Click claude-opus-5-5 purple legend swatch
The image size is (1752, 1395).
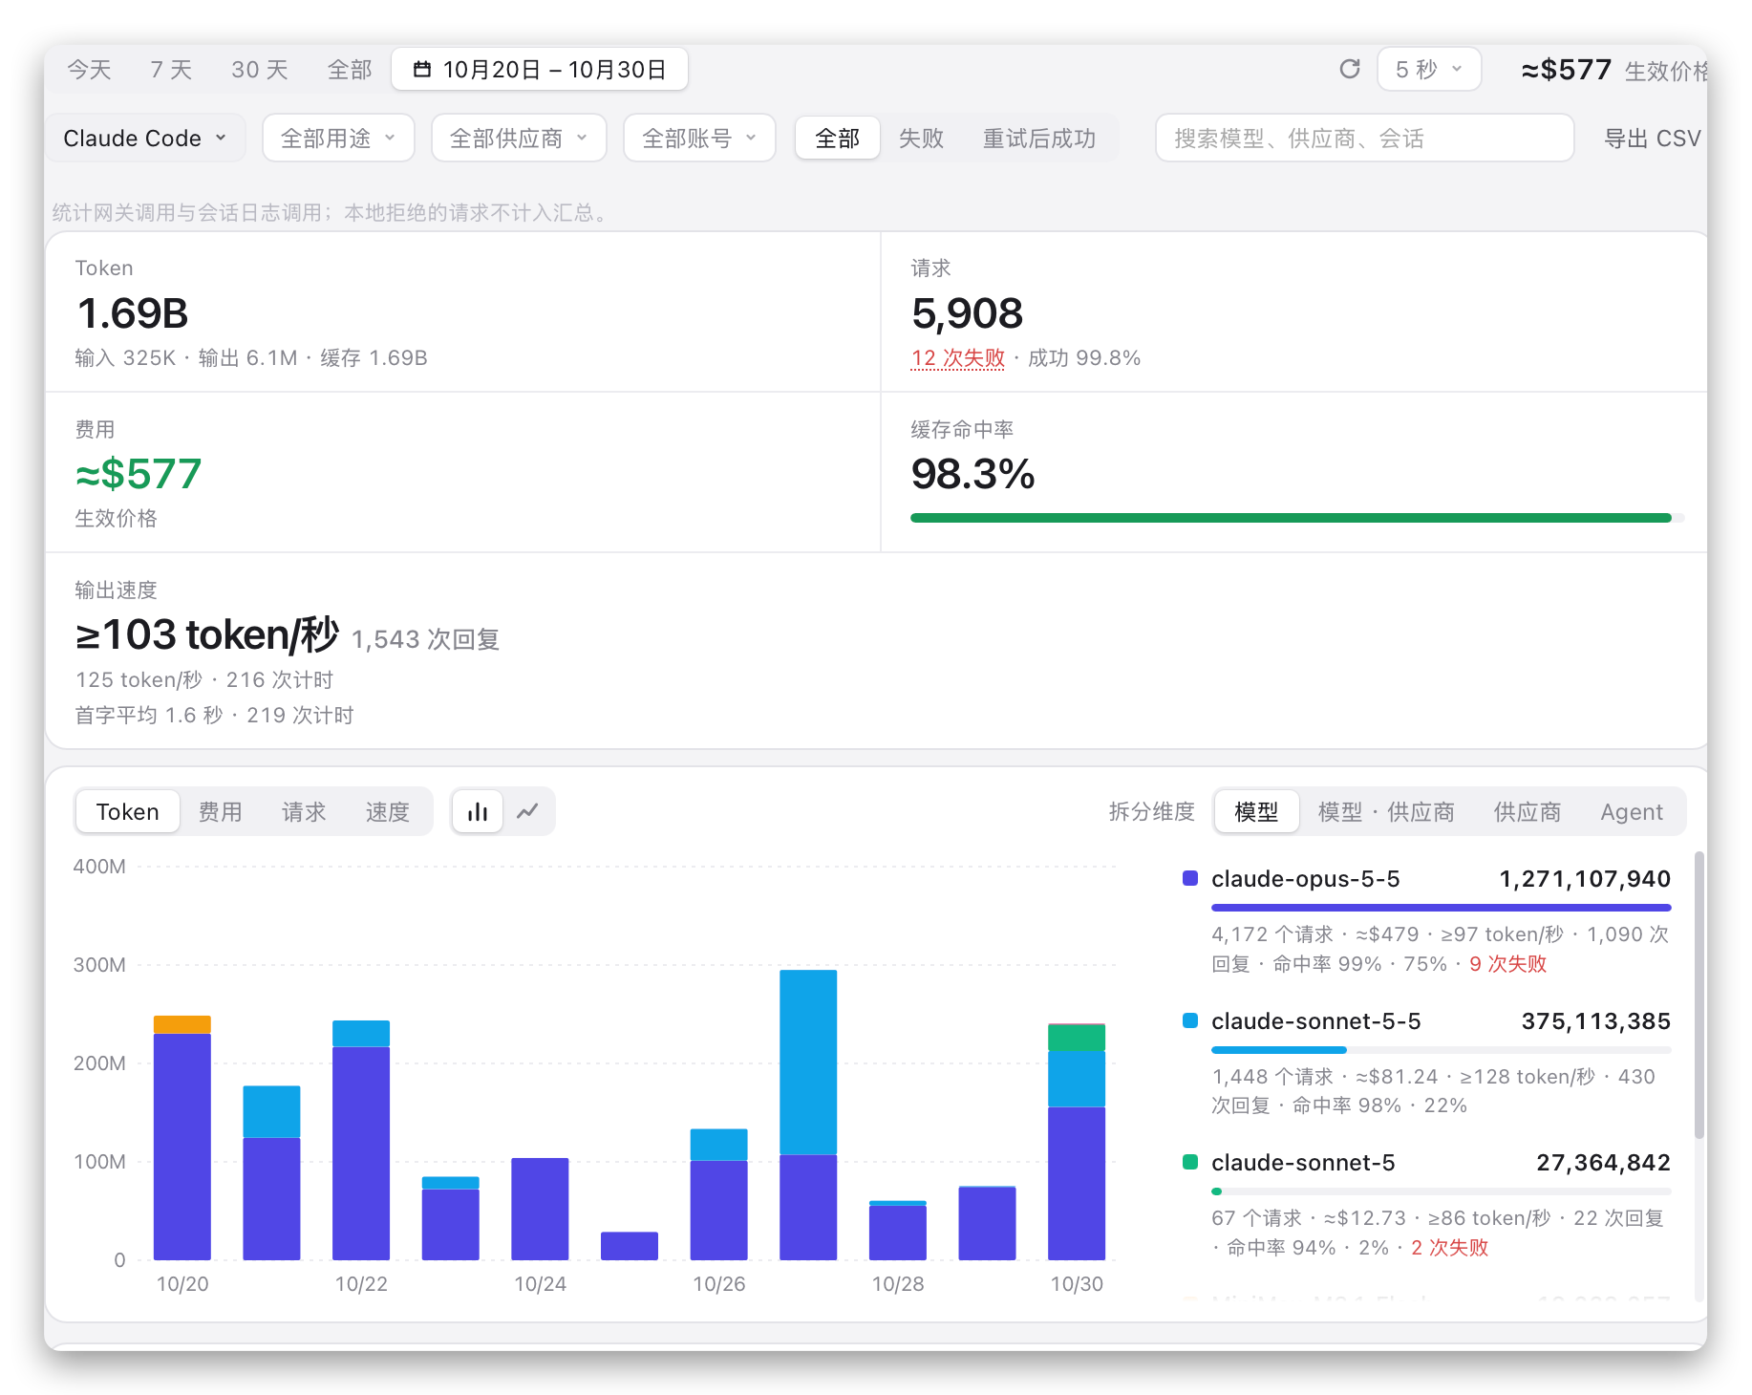(1190, 878)
